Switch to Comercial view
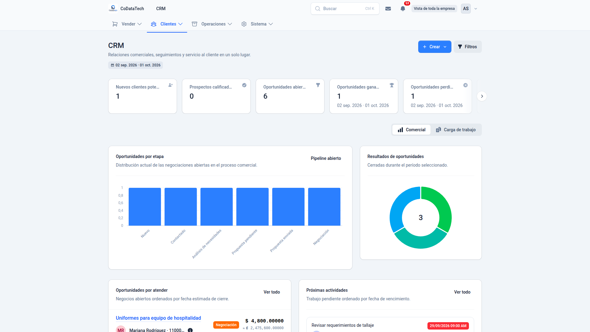 (411, 130)
